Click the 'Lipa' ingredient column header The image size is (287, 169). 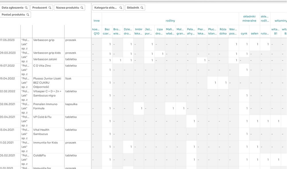point(160,31)
